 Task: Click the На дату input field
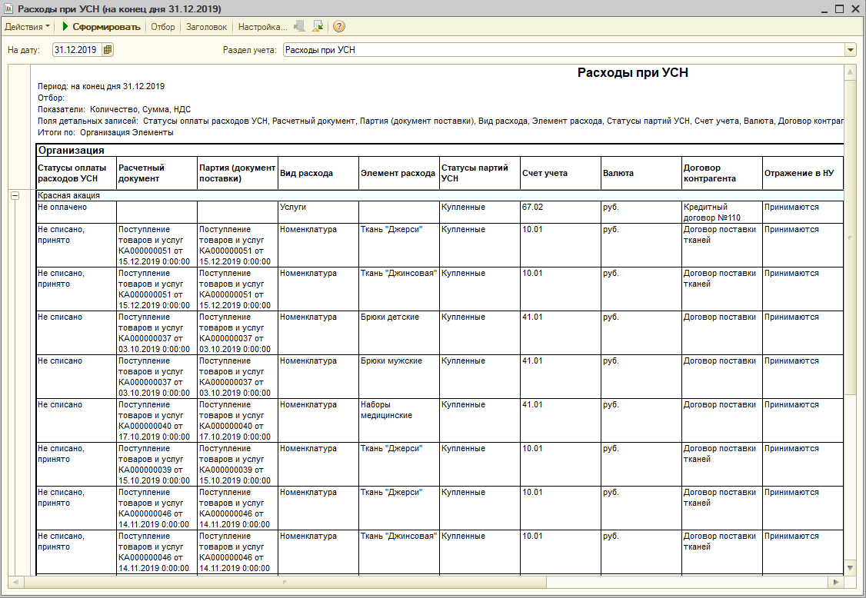[x=76, y=50]
